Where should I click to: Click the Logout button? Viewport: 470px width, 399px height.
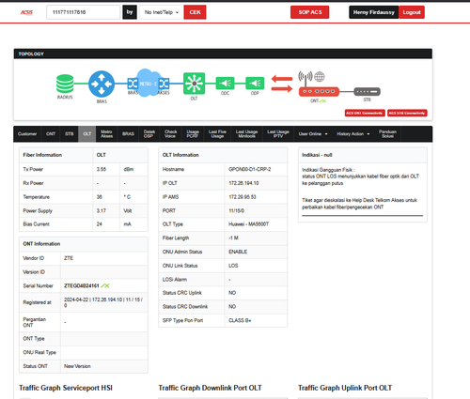pos(412,12)
